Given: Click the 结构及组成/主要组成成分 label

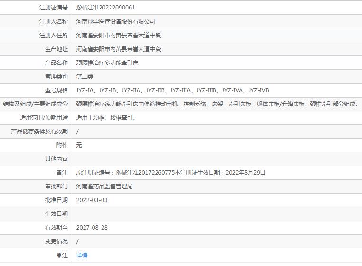Looking at the screenshot, I should [35, 104].
